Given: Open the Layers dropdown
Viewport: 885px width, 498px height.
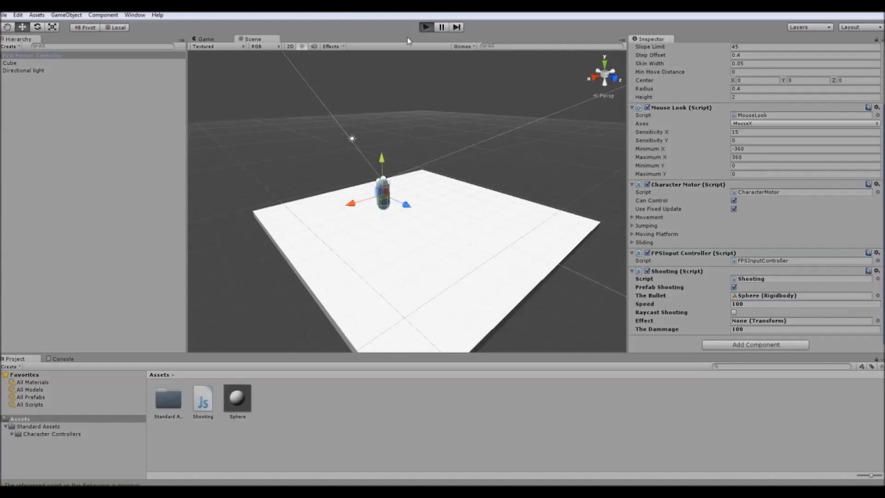Looking at the screenshot, I should (810, 27).
